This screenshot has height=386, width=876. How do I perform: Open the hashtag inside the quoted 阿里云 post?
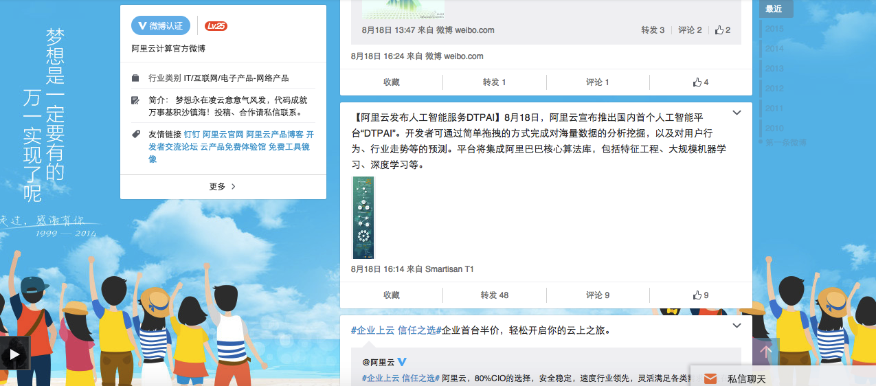click(x=401, y=378)
